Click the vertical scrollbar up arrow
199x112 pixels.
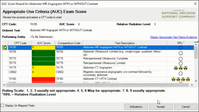(x=196, y=45)
